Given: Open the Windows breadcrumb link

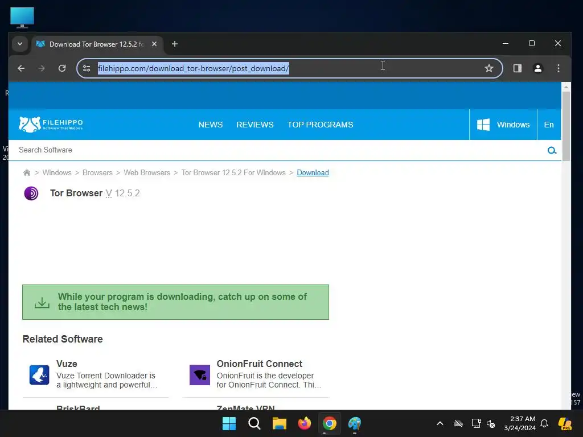Looking at the screenshot, I should 57,173.
